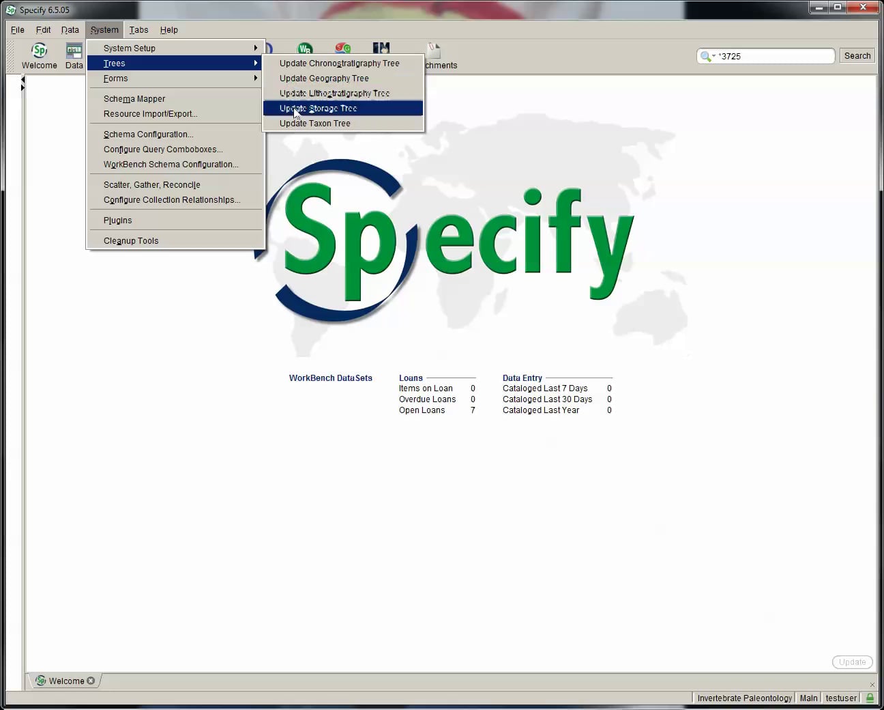884x710 pixels.
Task: Click Cataloged Last 7 Days
Action: tap(545, 388)
